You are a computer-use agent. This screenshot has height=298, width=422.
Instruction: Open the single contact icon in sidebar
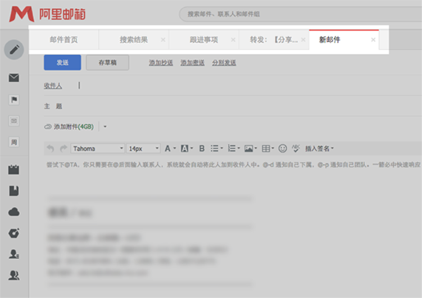coord(14,254)
